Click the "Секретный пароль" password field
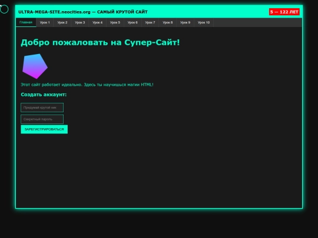This screenshot has height=238, width=318. pyautogui.click(x=42, y=119)
